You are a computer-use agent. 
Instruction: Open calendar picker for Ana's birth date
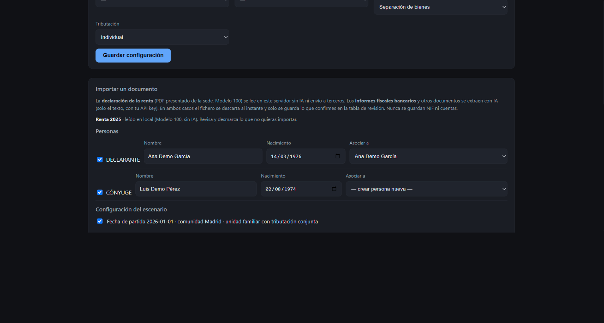(338, 156)
